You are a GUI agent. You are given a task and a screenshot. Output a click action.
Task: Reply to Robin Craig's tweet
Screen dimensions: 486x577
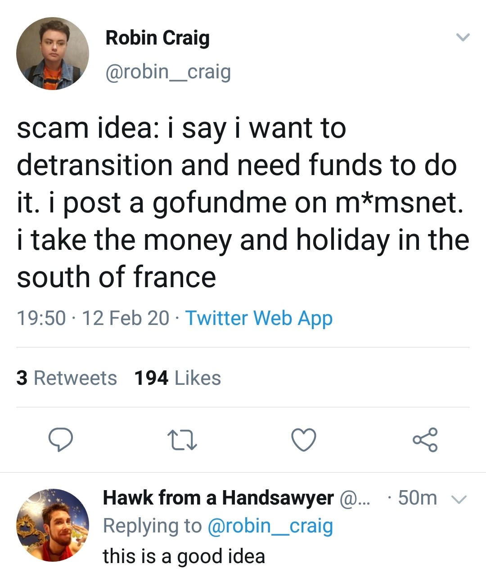tap(60, 440)
